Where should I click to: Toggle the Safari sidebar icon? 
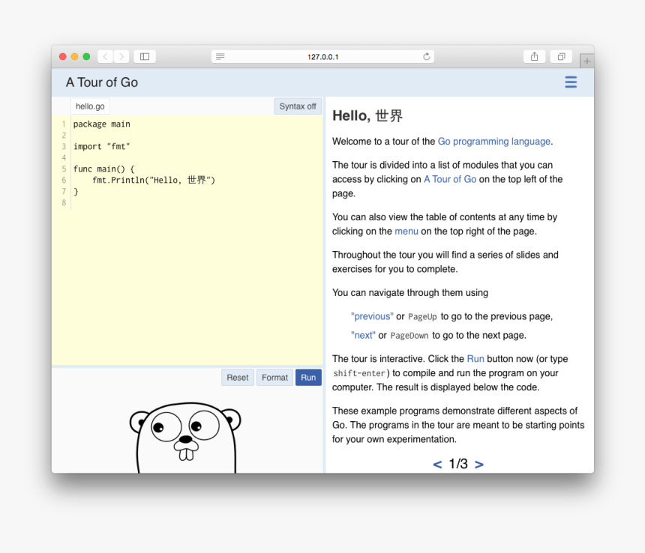[144, 56]
